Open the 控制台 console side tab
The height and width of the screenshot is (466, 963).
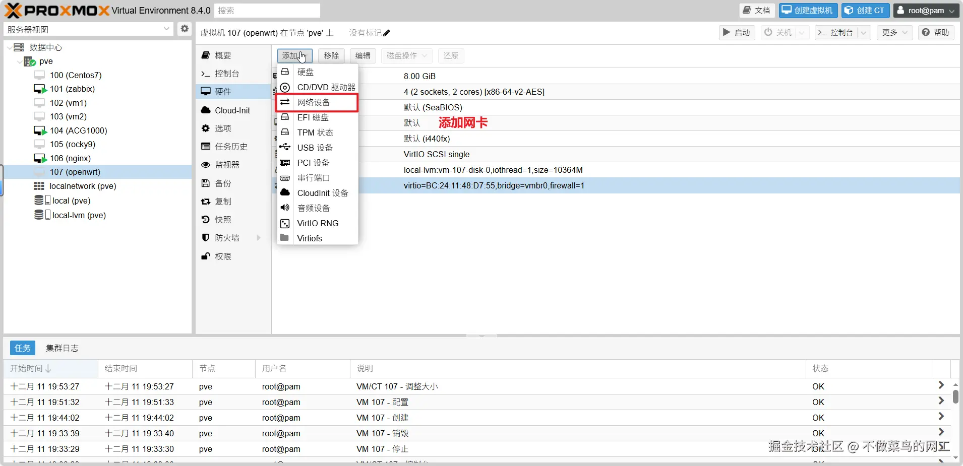pyautogui.click(x=233, y=74)
